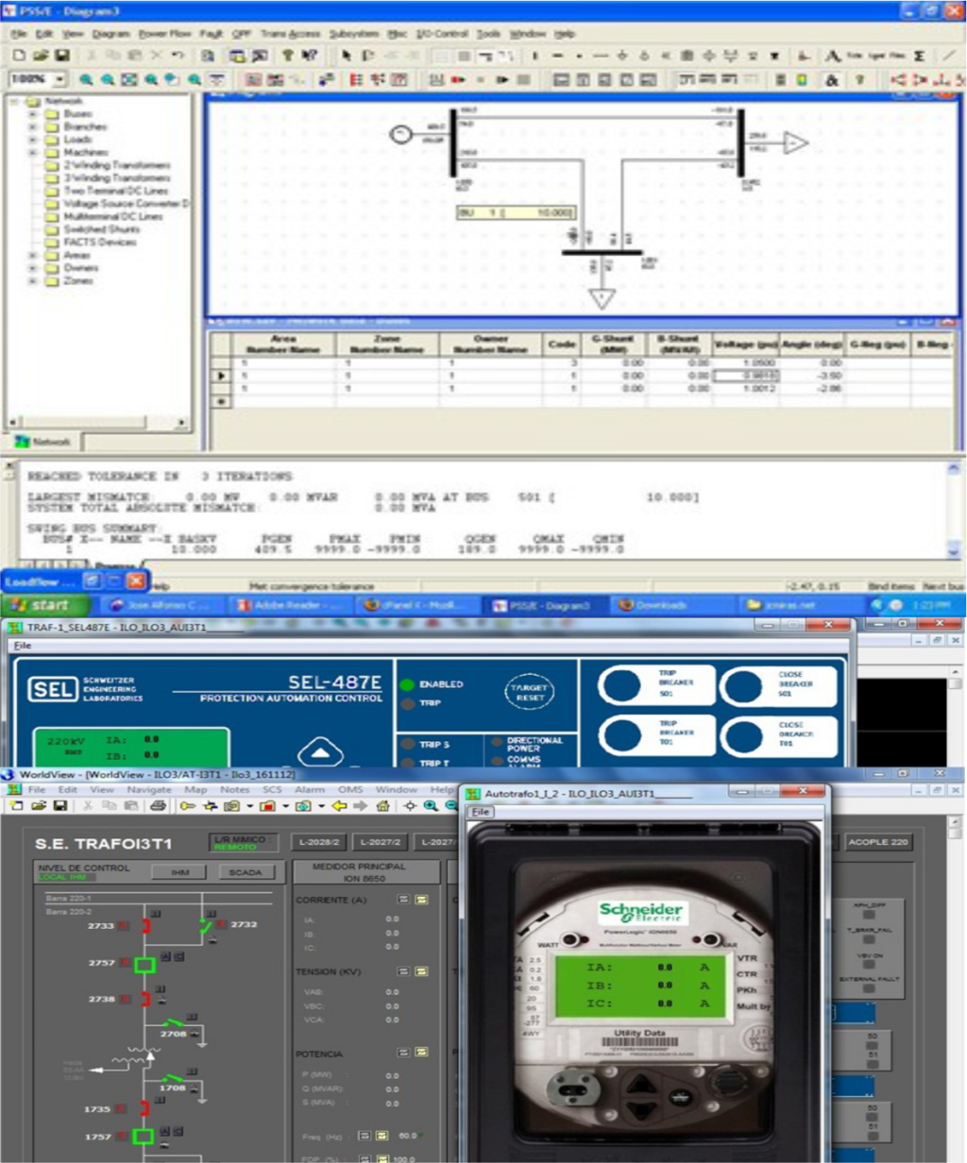Open the 100% zoom dropdown in PSS/E
Viewport: 967px width, 1163px height.
tap(60, 80)
